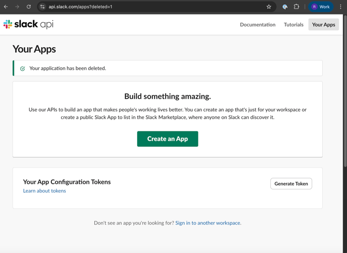The width and height of the screenshot is (347, 253).
Task: Click the browser forward arrow
Action: tap(17, 7)
